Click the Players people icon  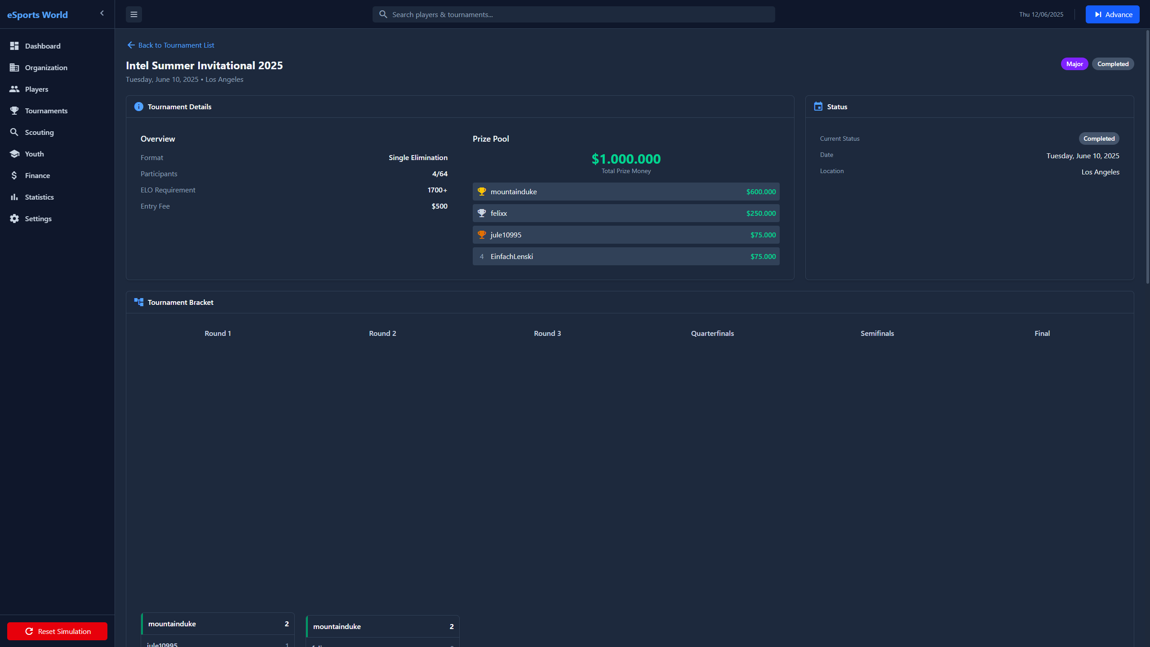tap(14, 89)
